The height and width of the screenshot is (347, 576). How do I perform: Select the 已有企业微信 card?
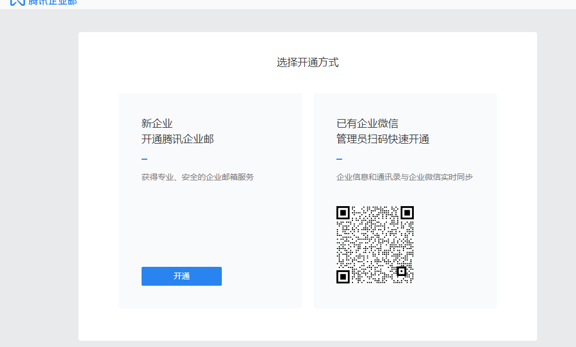tap(405, 200)
